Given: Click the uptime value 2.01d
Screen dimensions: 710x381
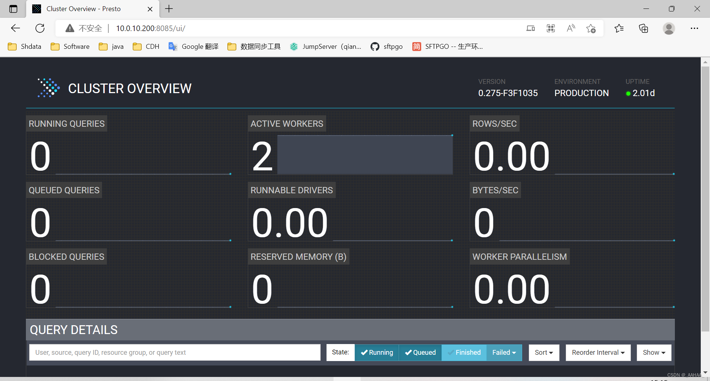Looking at the screenshot, I should point(644,93).
